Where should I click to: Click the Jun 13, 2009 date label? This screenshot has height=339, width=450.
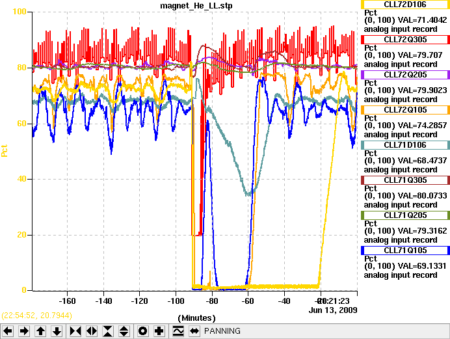point(333,310)
